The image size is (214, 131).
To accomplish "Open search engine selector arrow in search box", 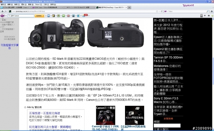I will [x=167, y=11].
